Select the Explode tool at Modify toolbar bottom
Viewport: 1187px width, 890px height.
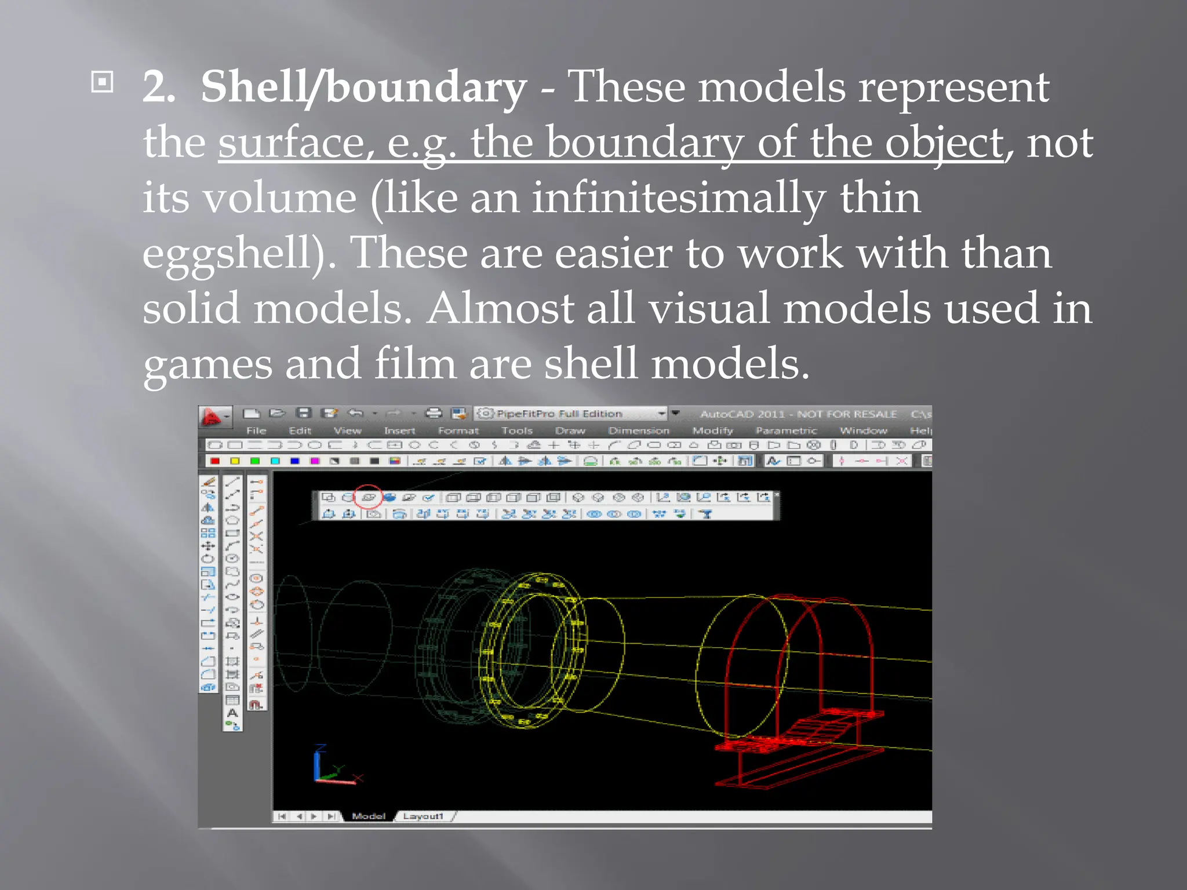(x=208, y=688)
